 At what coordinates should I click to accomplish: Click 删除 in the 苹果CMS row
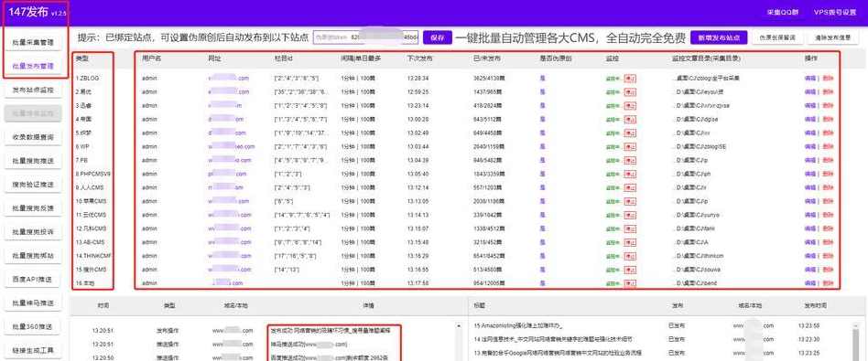828,201
